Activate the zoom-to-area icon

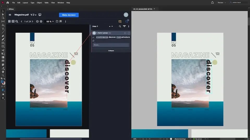(x=61, y=21)
